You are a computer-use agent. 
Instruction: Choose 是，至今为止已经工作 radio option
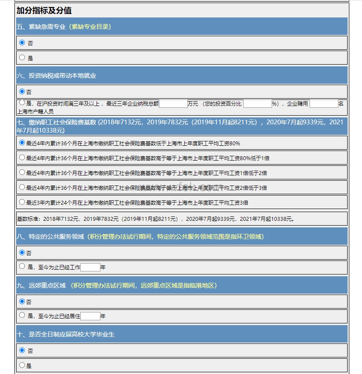(x=22, y=266)
